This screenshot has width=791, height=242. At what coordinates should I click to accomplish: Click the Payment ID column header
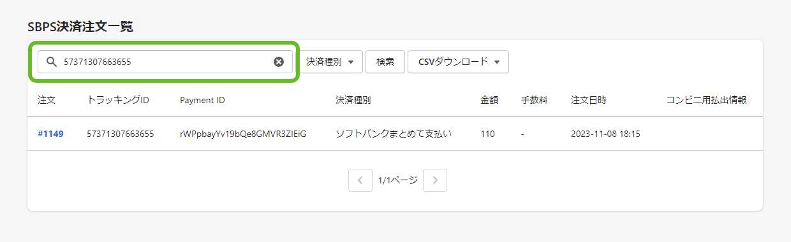click(202, 100)
